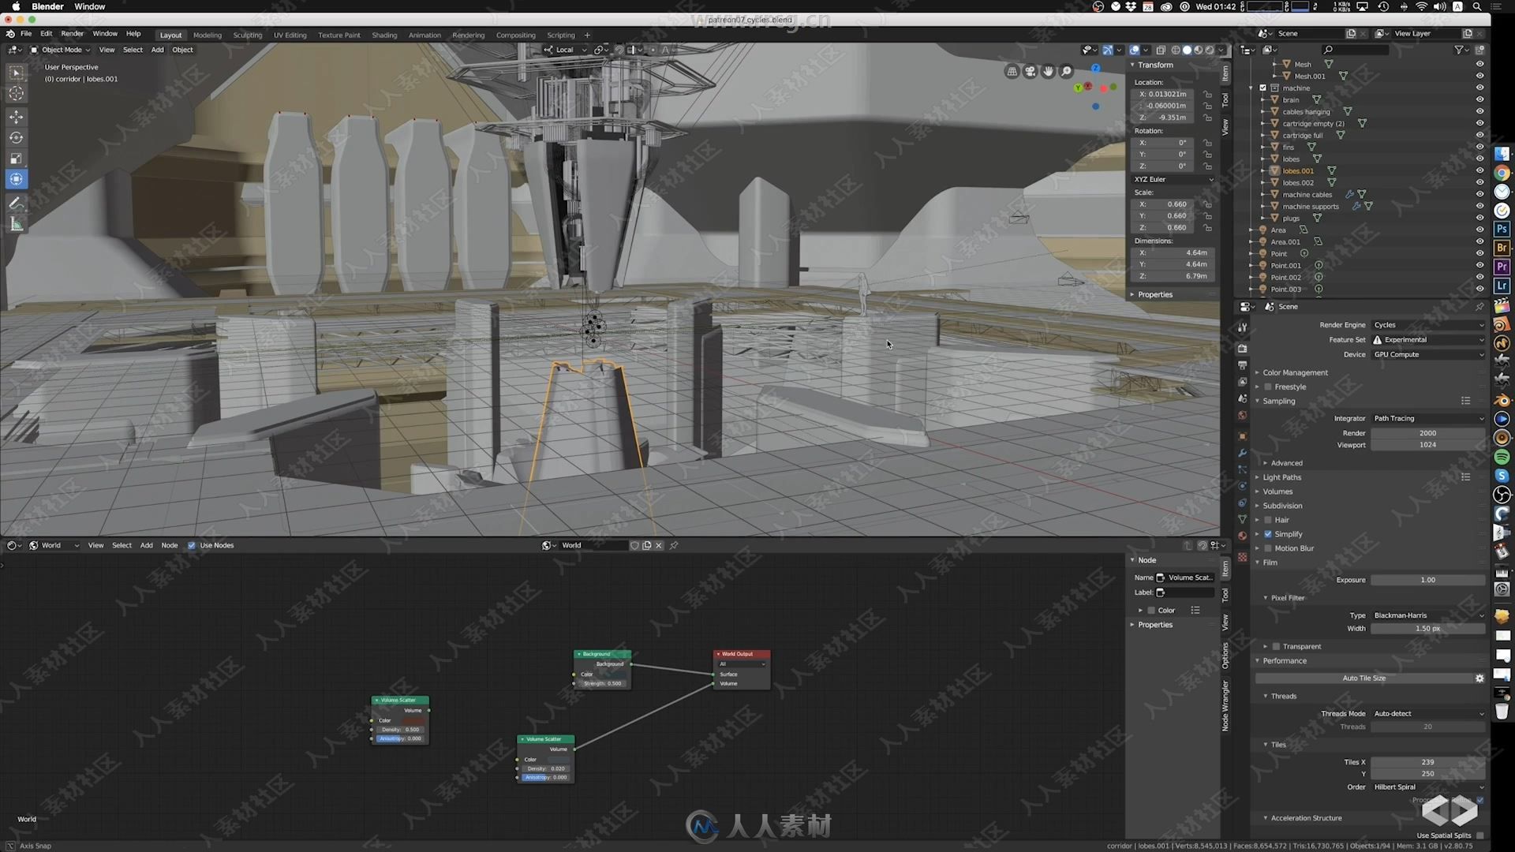Hide Point.001 light in the outliner
This screenshot has width=1515, height=852.
tap(1479, 266)
